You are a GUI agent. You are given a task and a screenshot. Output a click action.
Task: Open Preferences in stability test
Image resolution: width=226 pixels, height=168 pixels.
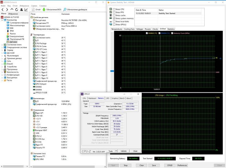[x=182, y=165]
